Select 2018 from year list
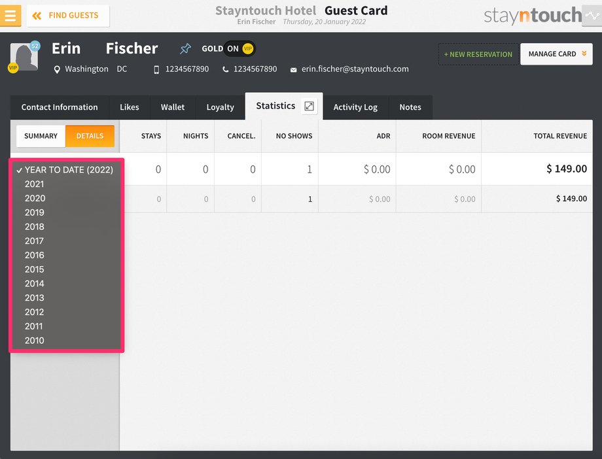This screenshot has width=602, height=459. (67, 226)
